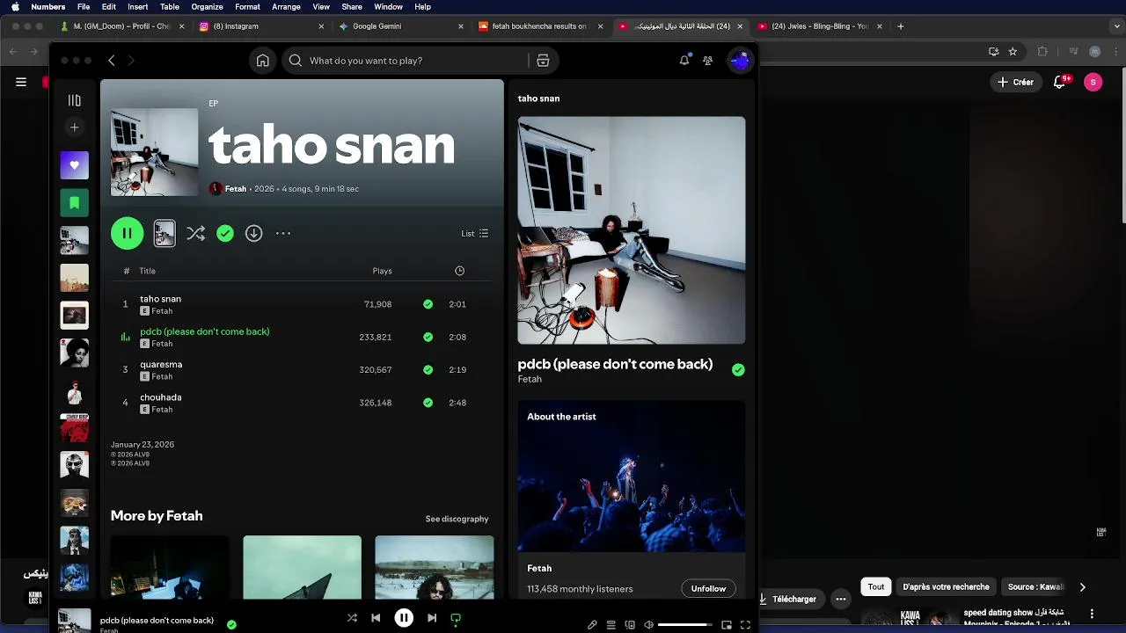1126x633 pixels.
Task: Sort tracks by duration clock icon
Action: [x=459, y=271]
